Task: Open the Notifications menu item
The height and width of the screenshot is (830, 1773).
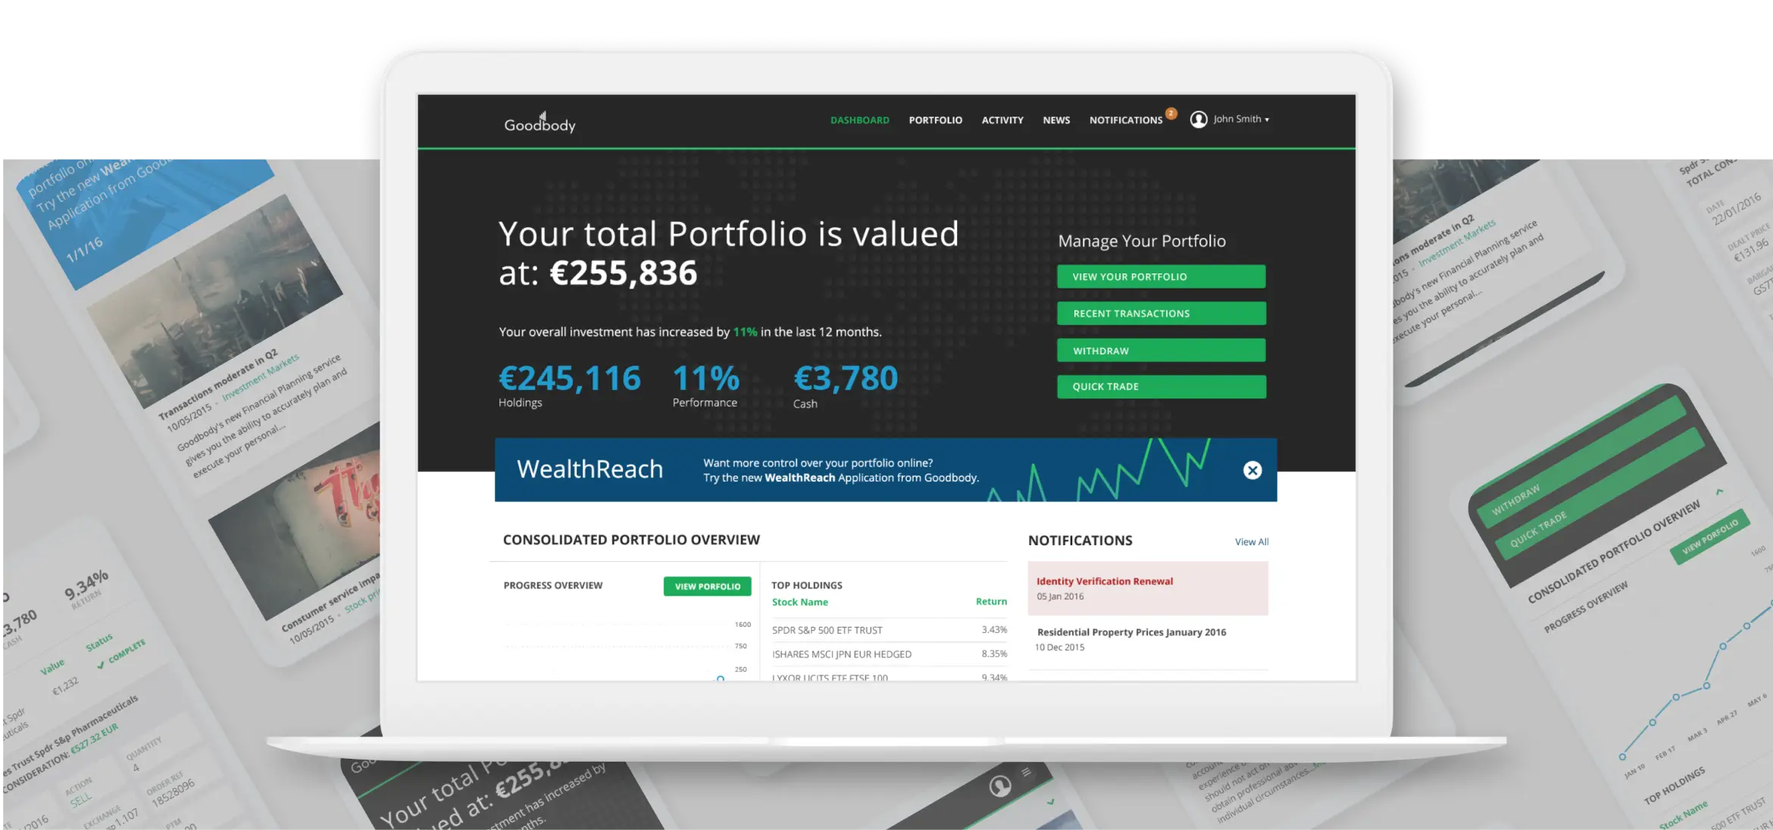Action: coord(1125,120)
